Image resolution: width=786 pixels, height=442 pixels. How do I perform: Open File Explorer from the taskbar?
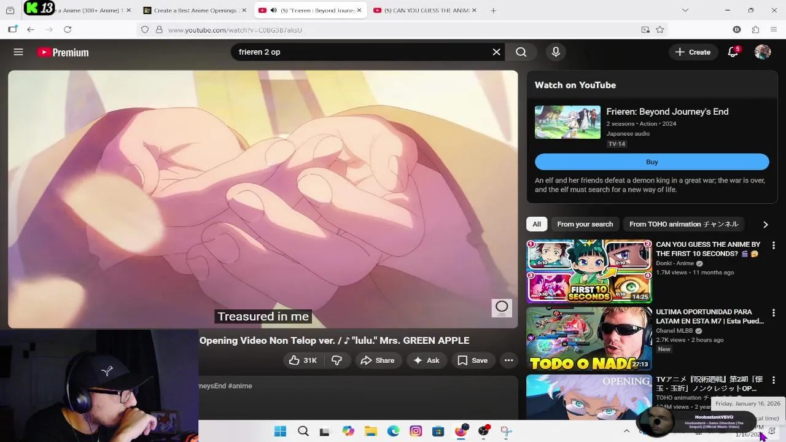[370, 431]
